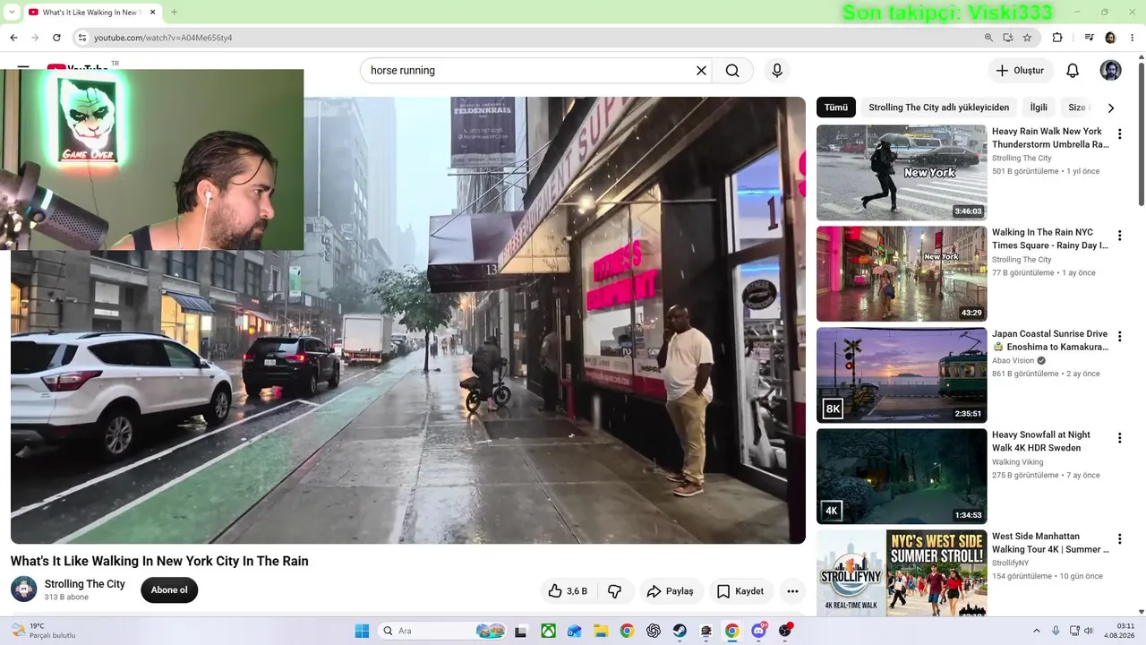Open the Windows Start menu
The image size is (1146, 645).
point(362,631)
